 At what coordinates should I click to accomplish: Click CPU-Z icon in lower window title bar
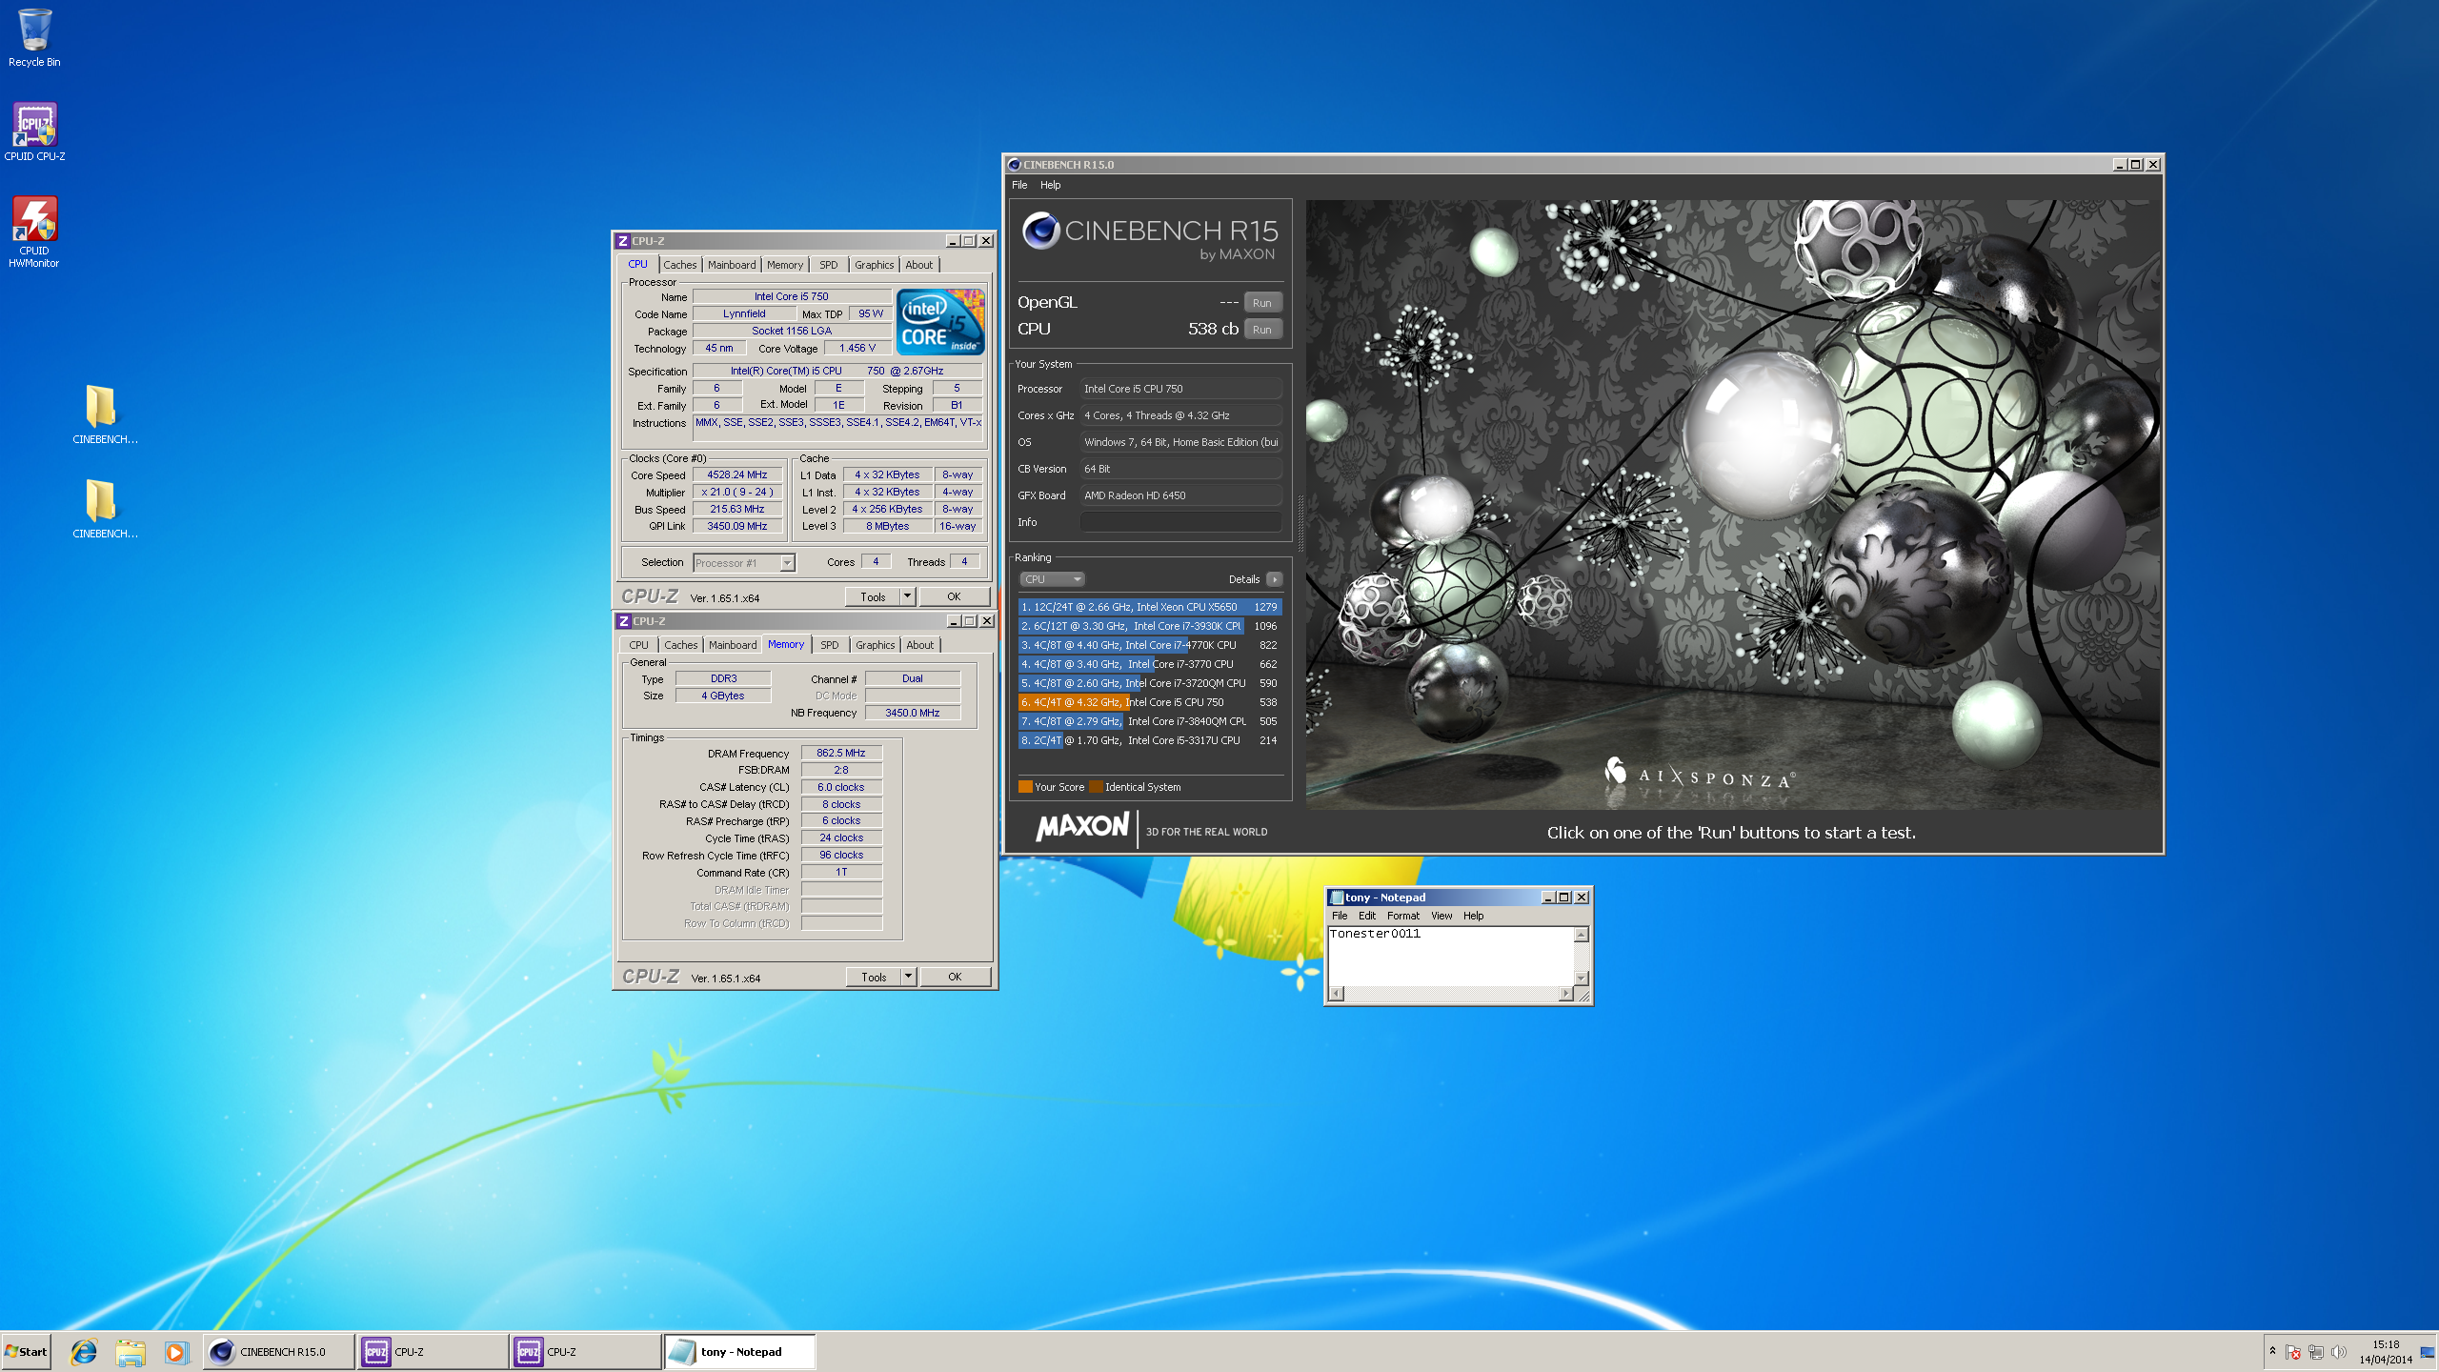(623, 621)
